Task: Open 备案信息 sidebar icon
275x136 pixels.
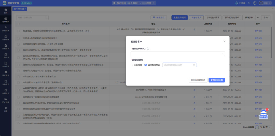Action: [6, 90]
